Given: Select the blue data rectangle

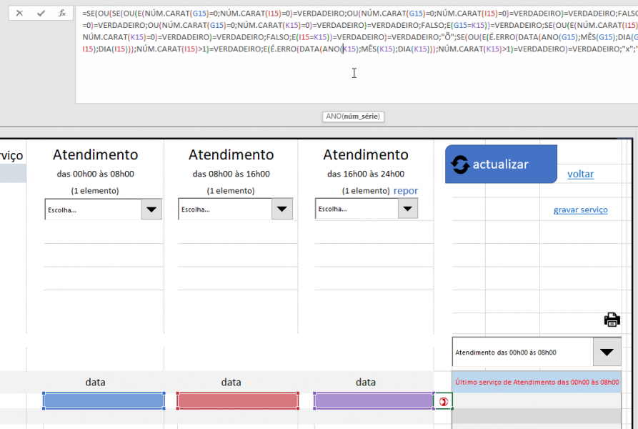Looking at the screenshot, I should click(x=104, y=401).
